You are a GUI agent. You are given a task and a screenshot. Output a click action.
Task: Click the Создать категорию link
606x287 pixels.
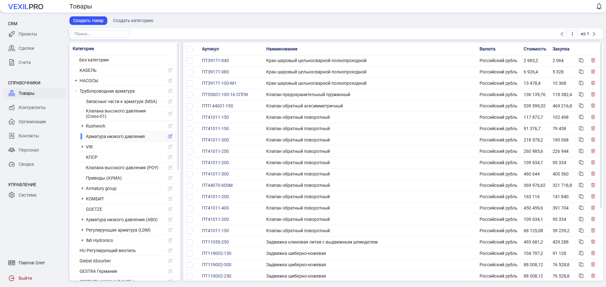133,20
